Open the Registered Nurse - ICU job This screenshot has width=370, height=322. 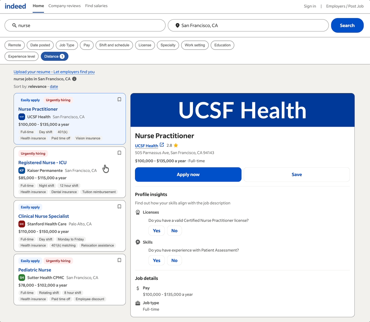pos(42,163)
